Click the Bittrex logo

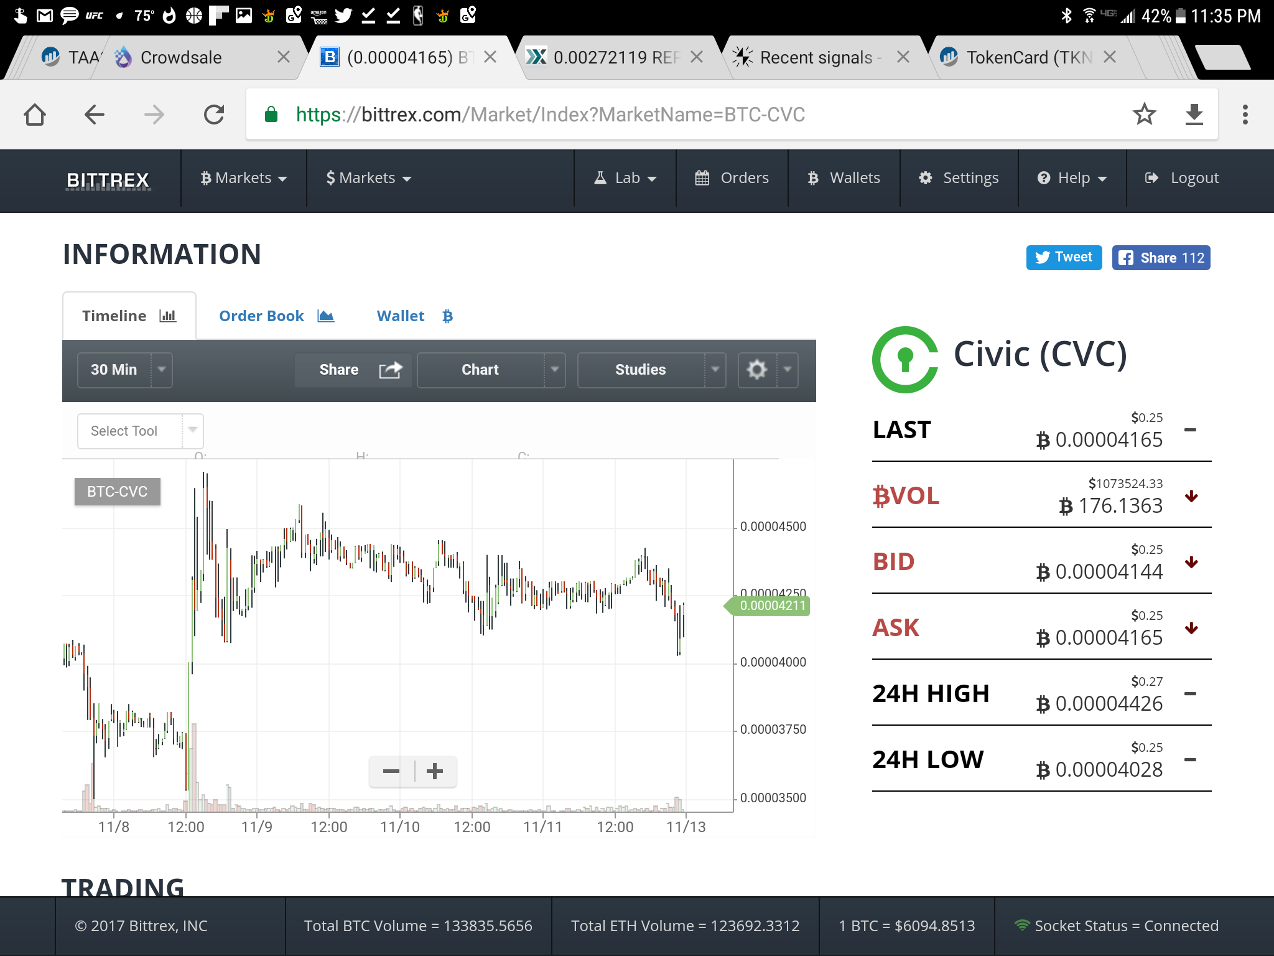pos(108,179)
